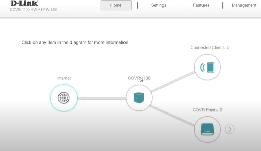261x151 pixels.
Task: Click the COVR-1100 HW:A1 FW:1.05 version text
Action: (34, 10)
